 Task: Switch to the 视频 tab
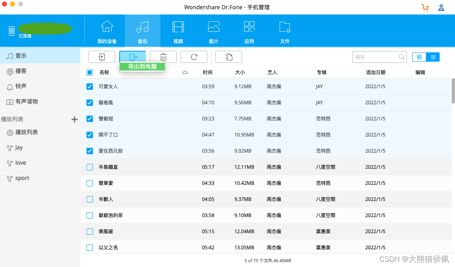coord(178,31)
